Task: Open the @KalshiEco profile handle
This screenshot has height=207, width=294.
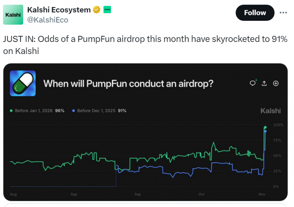Action: [x=48, y=20]
